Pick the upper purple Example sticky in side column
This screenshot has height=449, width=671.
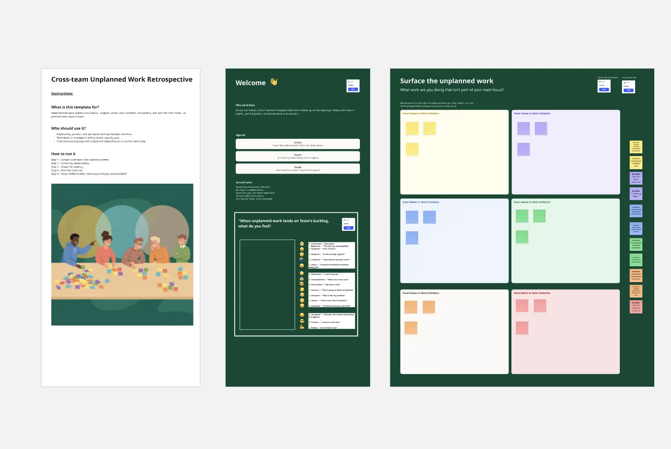point(636,178)
